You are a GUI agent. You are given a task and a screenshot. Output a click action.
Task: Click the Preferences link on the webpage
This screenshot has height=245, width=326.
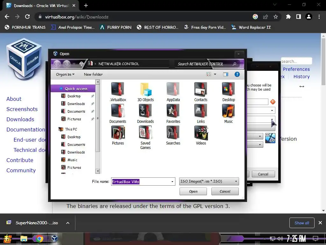[296, 69]
